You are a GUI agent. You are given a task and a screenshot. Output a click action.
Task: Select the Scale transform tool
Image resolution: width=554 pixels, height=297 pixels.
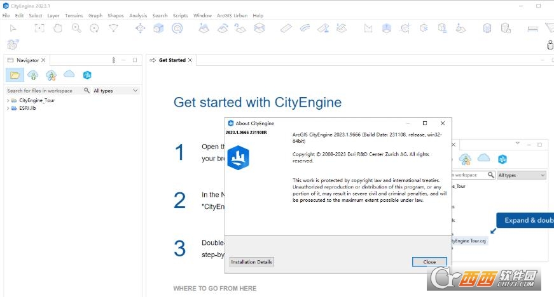click(158, 28)
